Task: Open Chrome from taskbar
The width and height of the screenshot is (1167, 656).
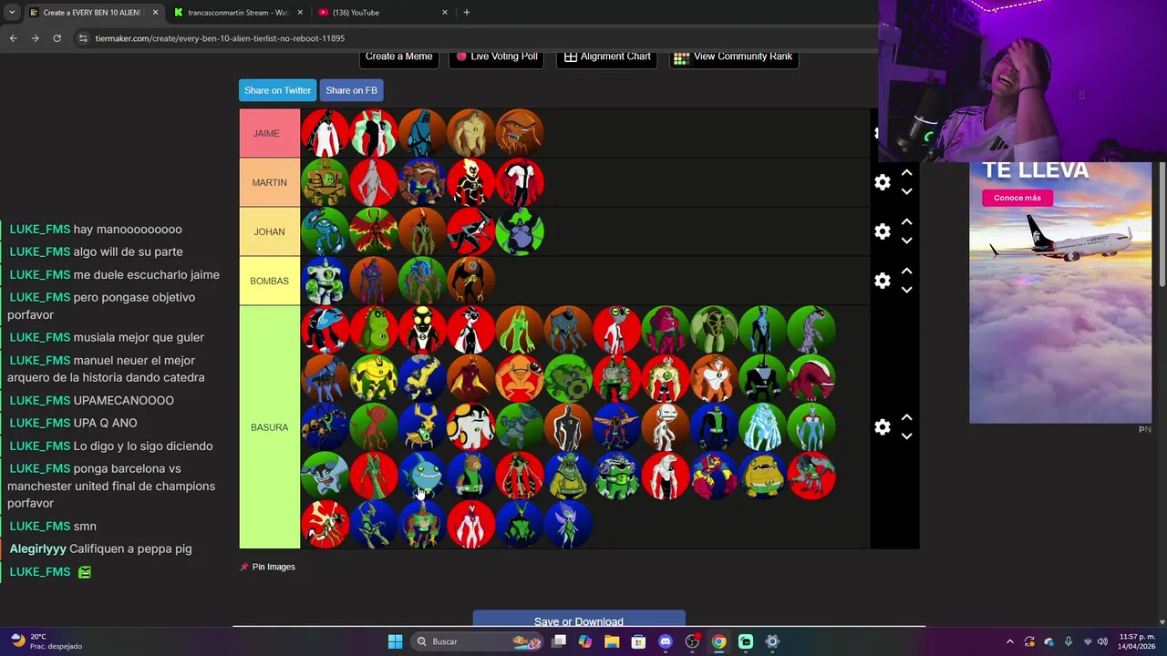Action: point(718,641)
